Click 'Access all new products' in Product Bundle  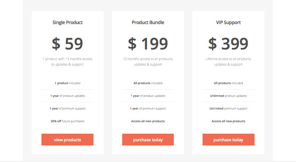tap(148, 121)
